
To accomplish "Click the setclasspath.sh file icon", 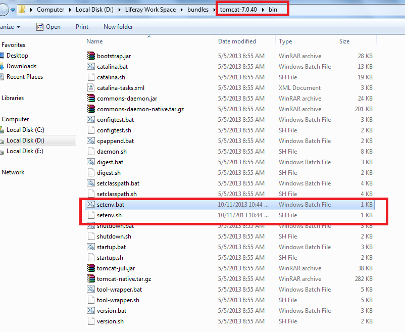I will click(x=91, y=194).
